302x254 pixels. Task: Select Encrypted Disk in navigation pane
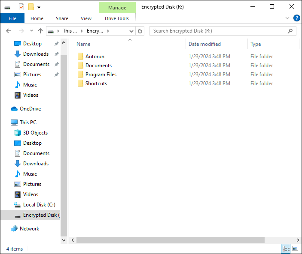[x=31, y=215]
